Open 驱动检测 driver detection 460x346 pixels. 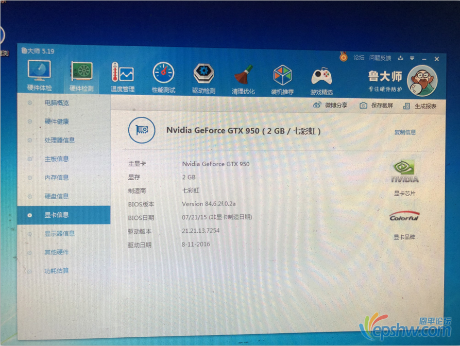(203, 79)
